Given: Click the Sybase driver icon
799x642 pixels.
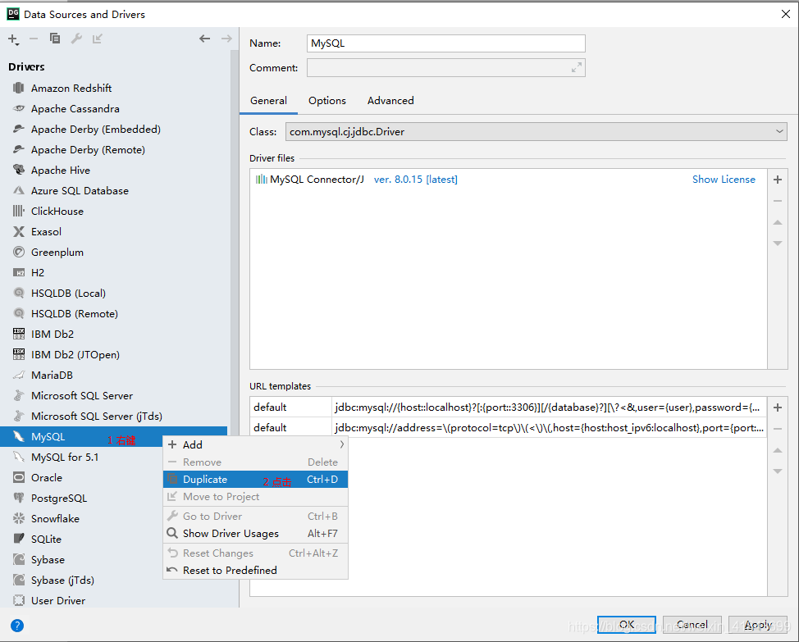Looking at the screenshot, I should 19,559.
